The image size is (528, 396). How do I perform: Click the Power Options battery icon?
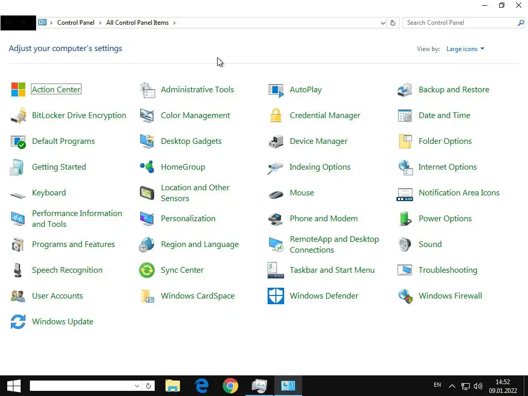405,219
